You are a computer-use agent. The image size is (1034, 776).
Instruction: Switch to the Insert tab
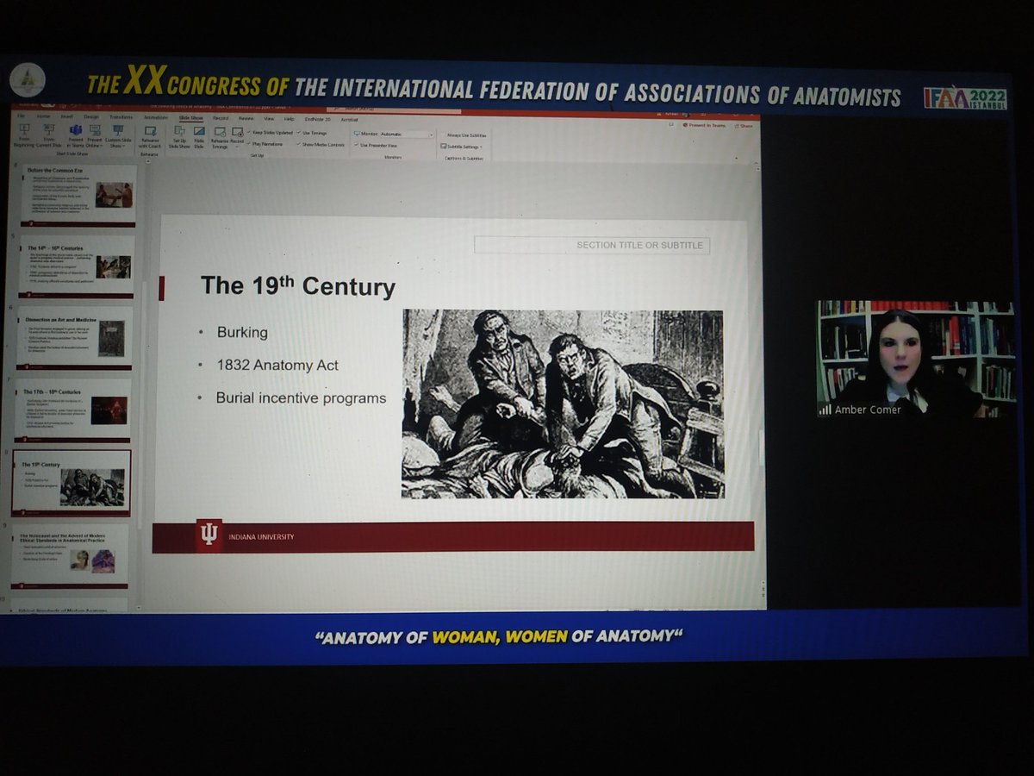pyautogui.click(x=66, y=117)
